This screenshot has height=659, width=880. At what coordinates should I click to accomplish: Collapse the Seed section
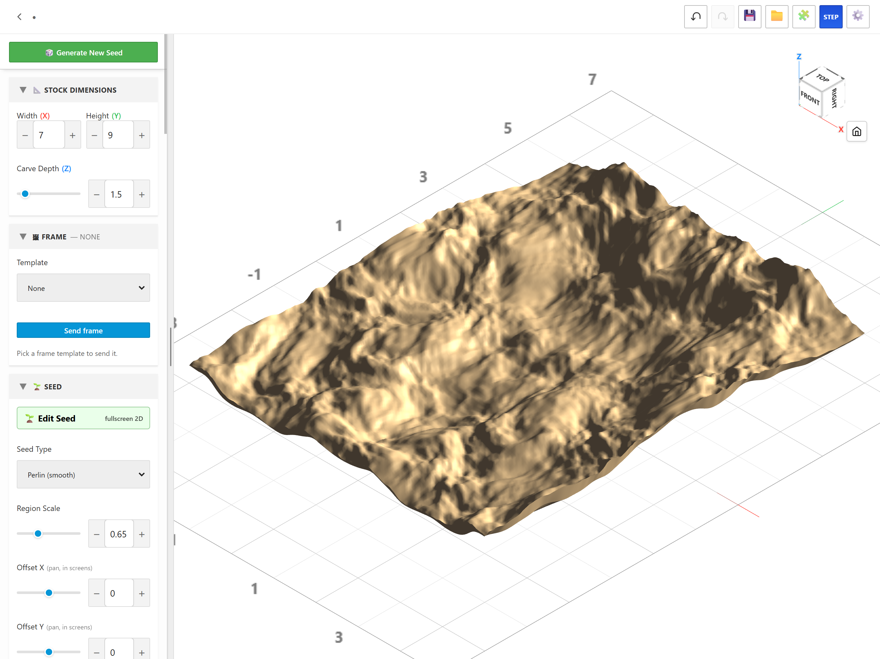(x=23, y=386)
